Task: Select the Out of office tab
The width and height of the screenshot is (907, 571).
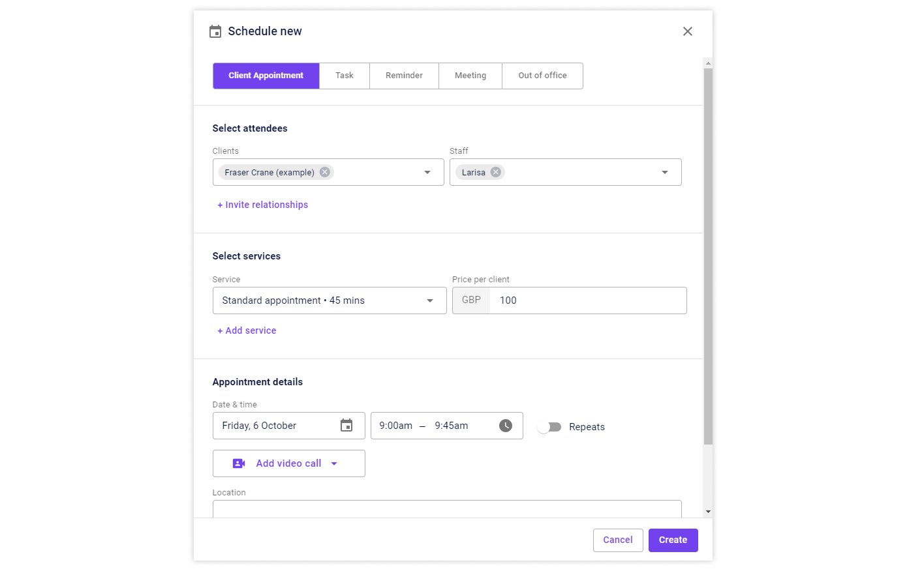Action: coord(542,76)
